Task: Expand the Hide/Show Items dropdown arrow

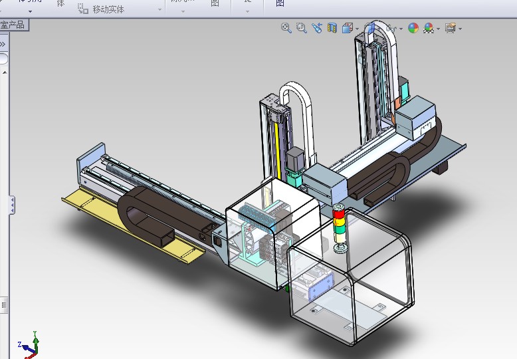Action: click(x=401, y=29)
